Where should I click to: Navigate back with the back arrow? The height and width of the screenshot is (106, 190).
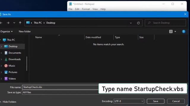(1, 23)
